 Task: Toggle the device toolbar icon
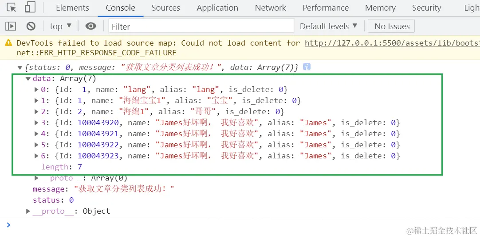tap(30, 8)
